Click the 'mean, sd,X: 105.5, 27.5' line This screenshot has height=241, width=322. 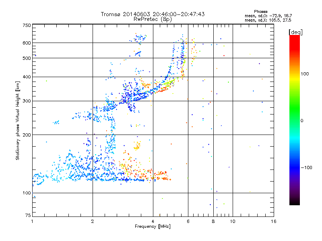click(268, 20)
